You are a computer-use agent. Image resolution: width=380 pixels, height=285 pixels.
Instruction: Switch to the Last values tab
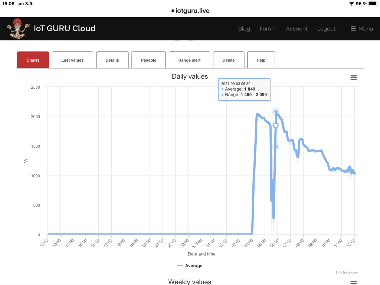(x=72, y=60)
